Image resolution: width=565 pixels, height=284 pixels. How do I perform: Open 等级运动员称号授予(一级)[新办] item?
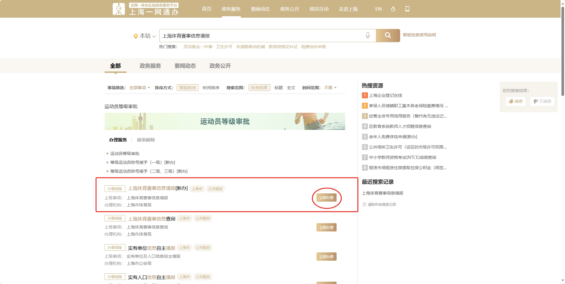[x=143, y=162]
